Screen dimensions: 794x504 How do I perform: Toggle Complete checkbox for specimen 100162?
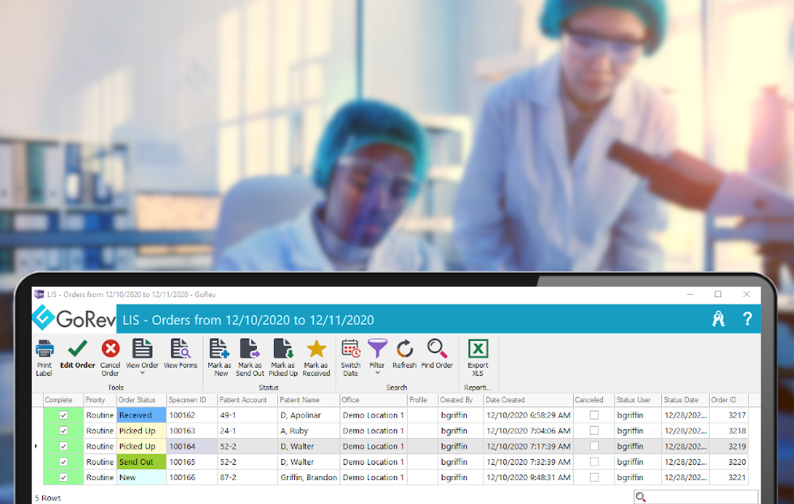click(x=64, y=415)
